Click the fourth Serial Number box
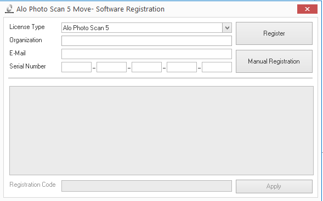 (182, 67)
